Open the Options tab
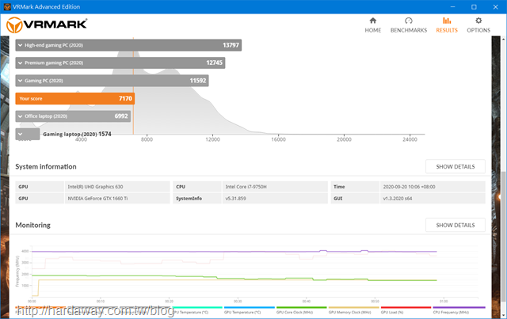The height and width of the screenshot is (319, 507). 478,25
